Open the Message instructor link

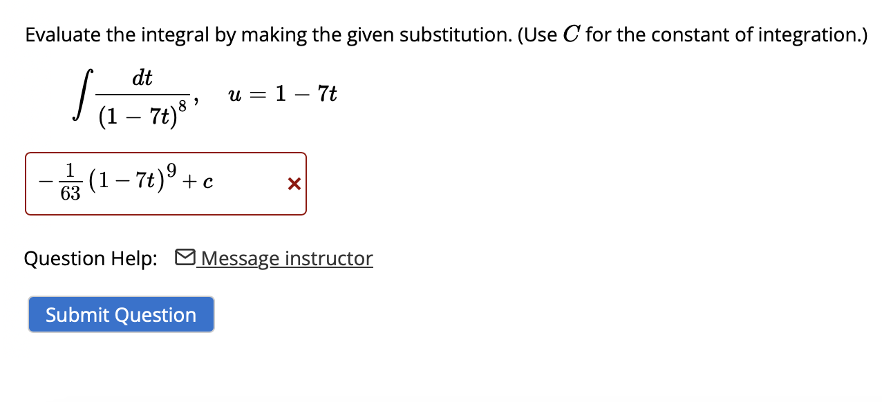283,258
